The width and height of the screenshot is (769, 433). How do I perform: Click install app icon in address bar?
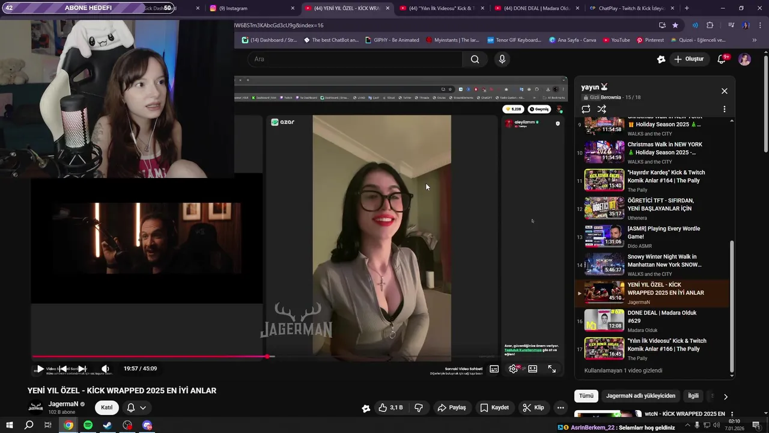[x=662, y=25]
